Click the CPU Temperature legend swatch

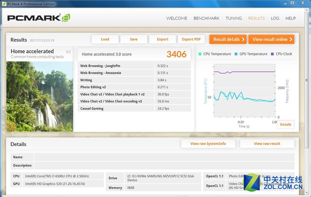point(200,54)
